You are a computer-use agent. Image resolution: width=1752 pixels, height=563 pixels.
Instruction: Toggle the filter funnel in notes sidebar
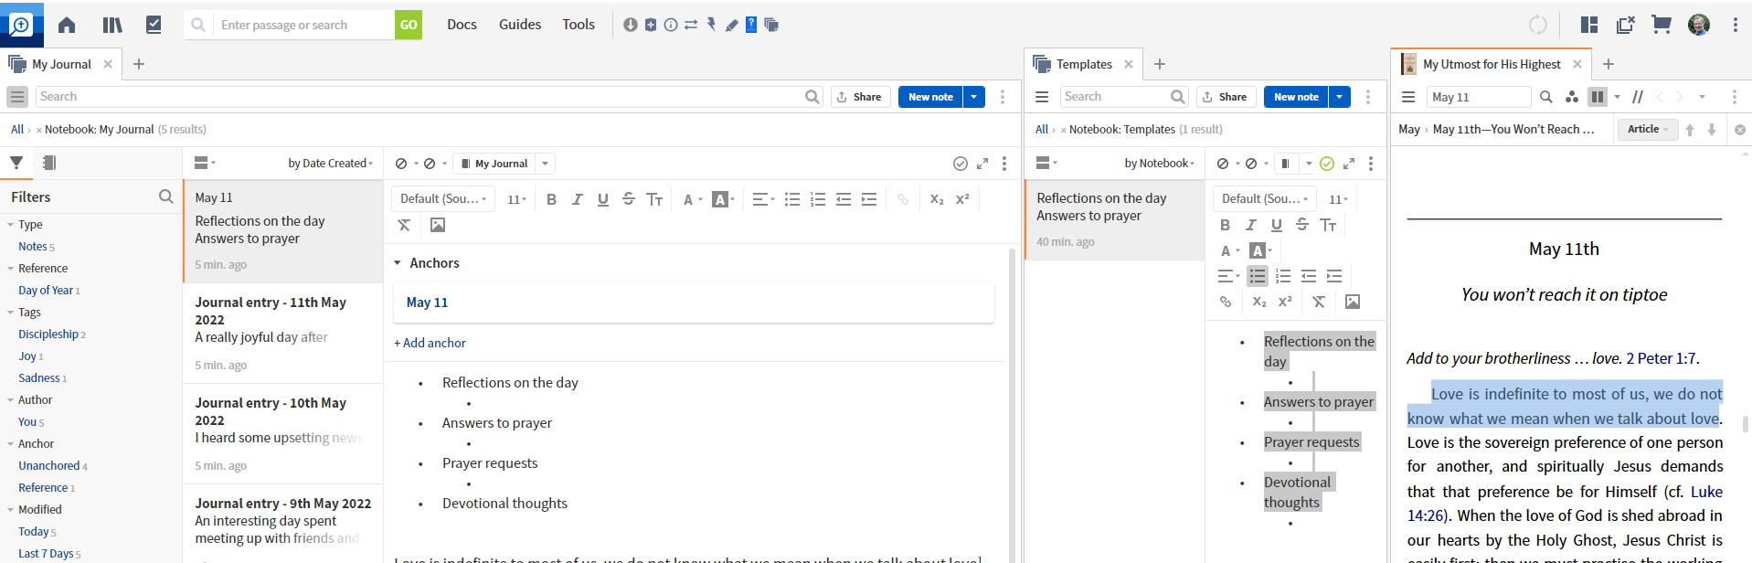tap(16, 163)
